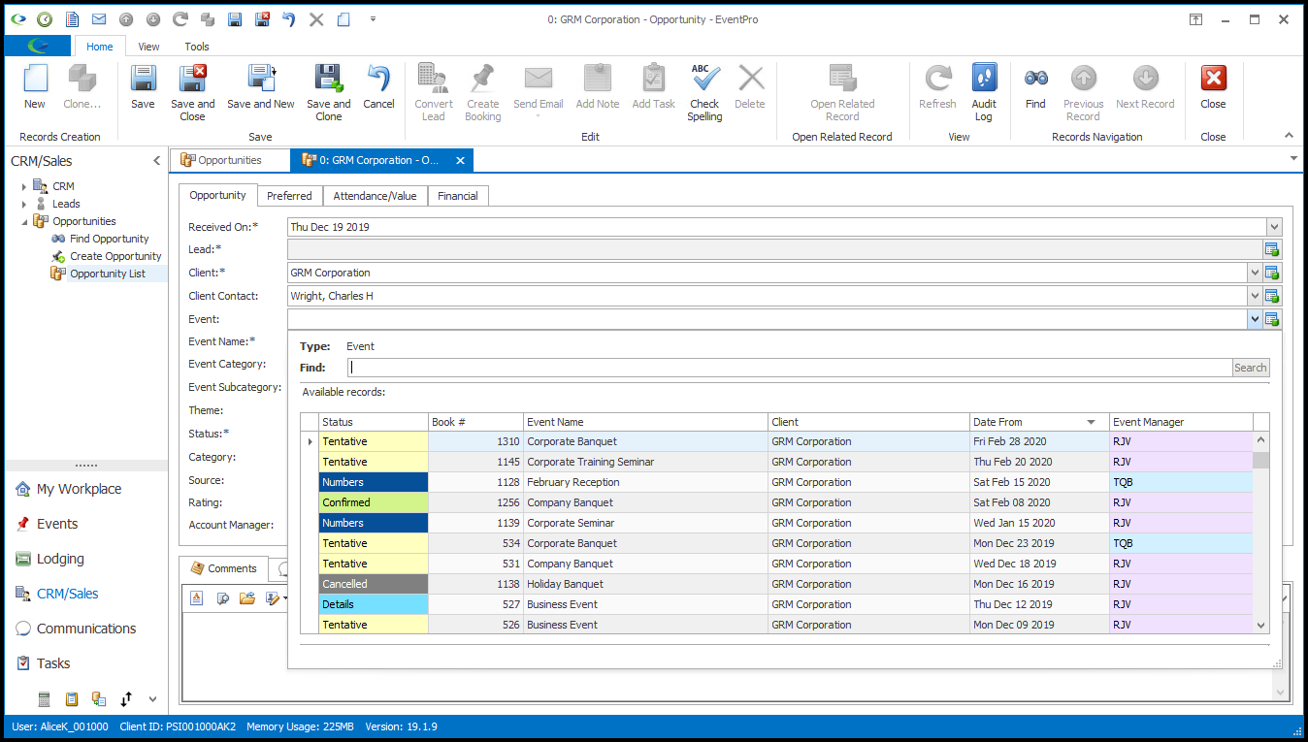Click clipboard icon at bottom of sidebar

coord(71,698)
